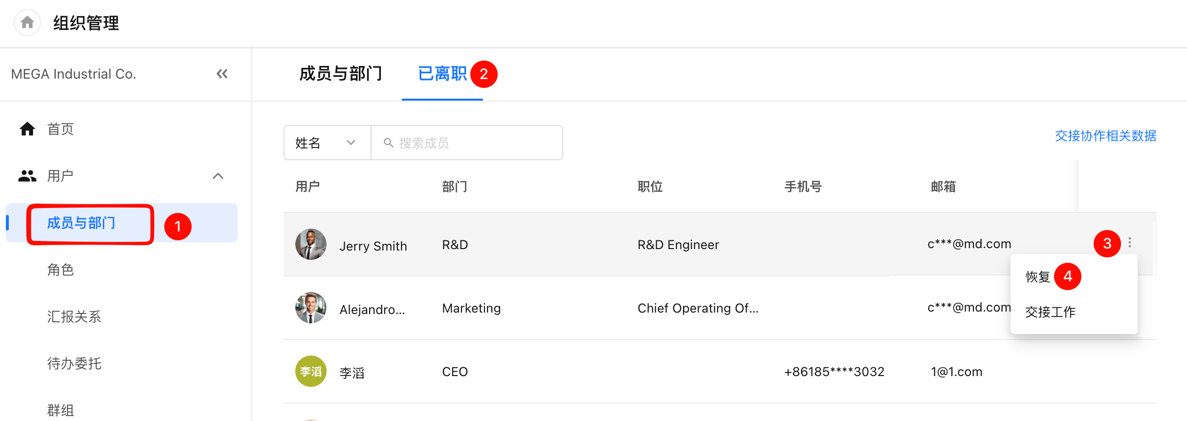The width and height of the screenshot is (1187, 421).
Task: Click Alejandro's avatar photo
Action: [x=311, y=308]
